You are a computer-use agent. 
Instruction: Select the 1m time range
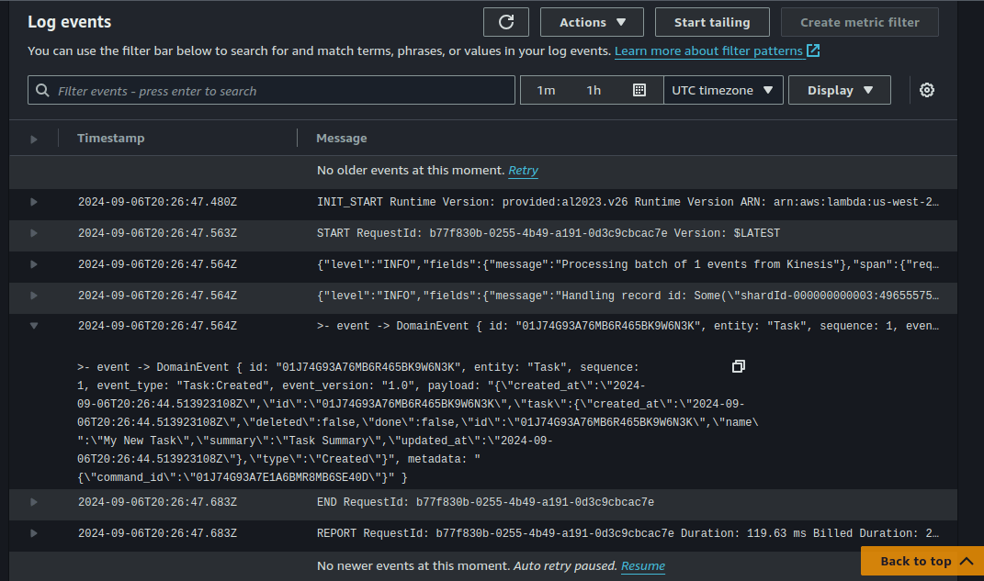546,90
